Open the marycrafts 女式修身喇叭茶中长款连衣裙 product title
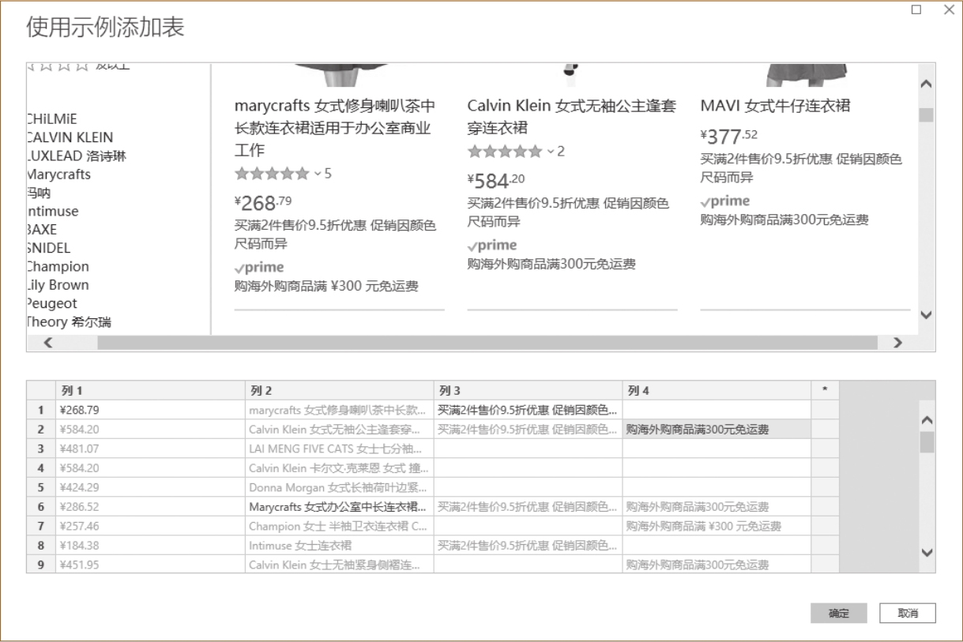Image resolution: width=963 pixels, height=642 pixels. pyautogui.click(x=335, y=128)
